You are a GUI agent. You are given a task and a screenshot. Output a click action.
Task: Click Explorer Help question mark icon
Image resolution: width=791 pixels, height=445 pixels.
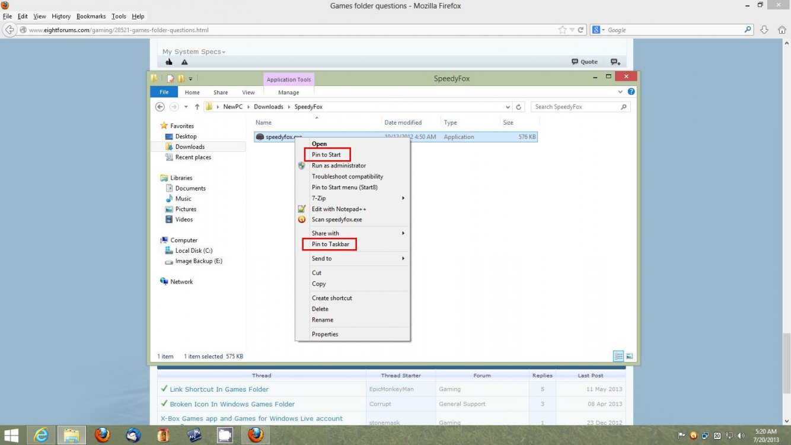click(x=631, y=92)
